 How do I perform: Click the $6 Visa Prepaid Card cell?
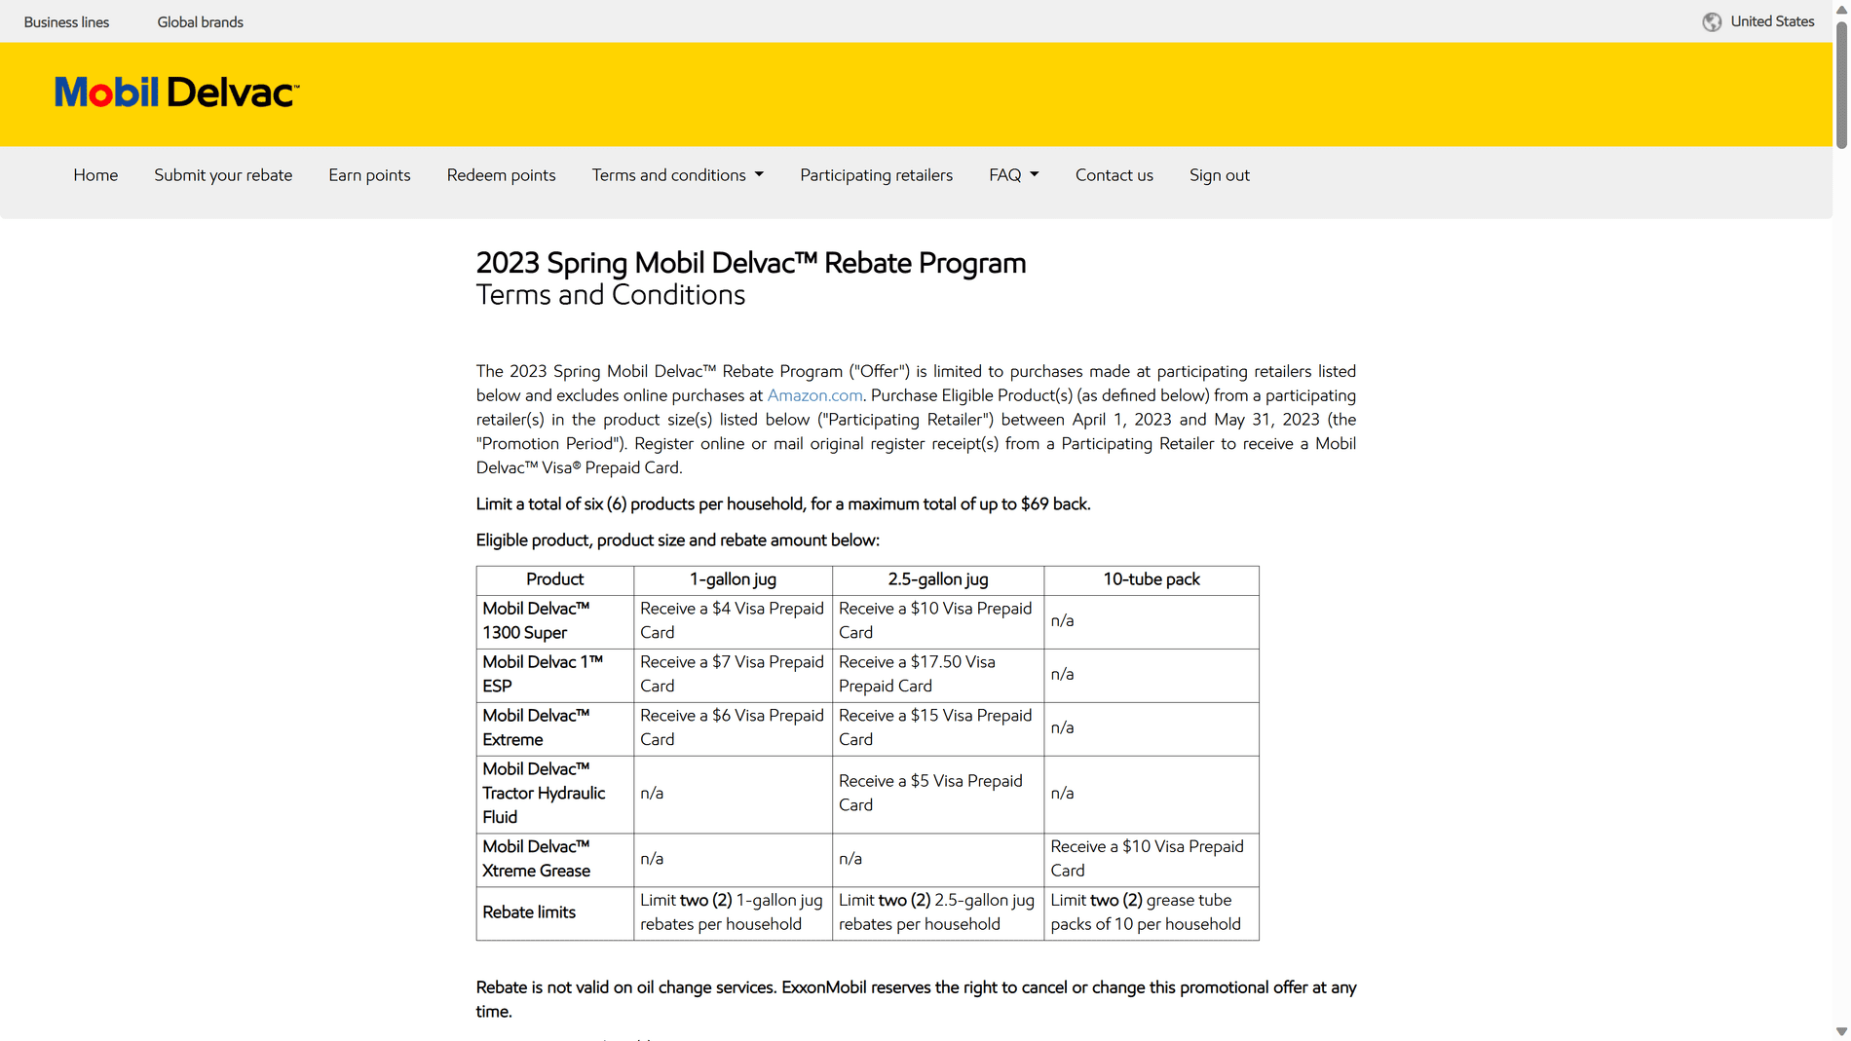733,728
